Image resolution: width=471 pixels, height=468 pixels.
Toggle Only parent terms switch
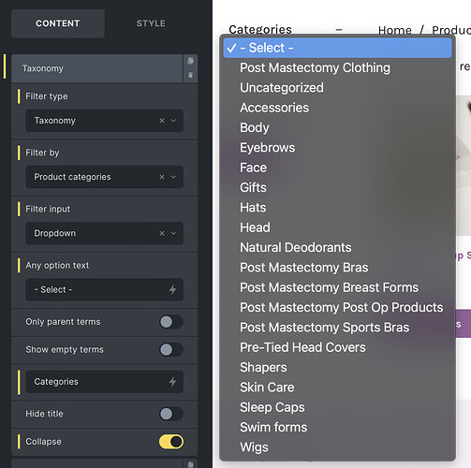pos(170,322)
